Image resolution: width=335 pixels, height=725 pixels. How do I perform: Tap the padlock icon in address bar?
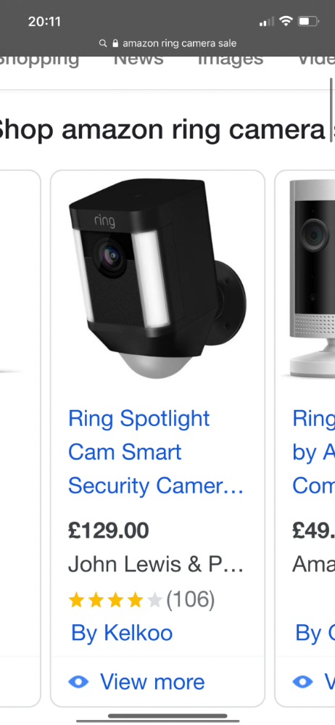click(115, 44)
